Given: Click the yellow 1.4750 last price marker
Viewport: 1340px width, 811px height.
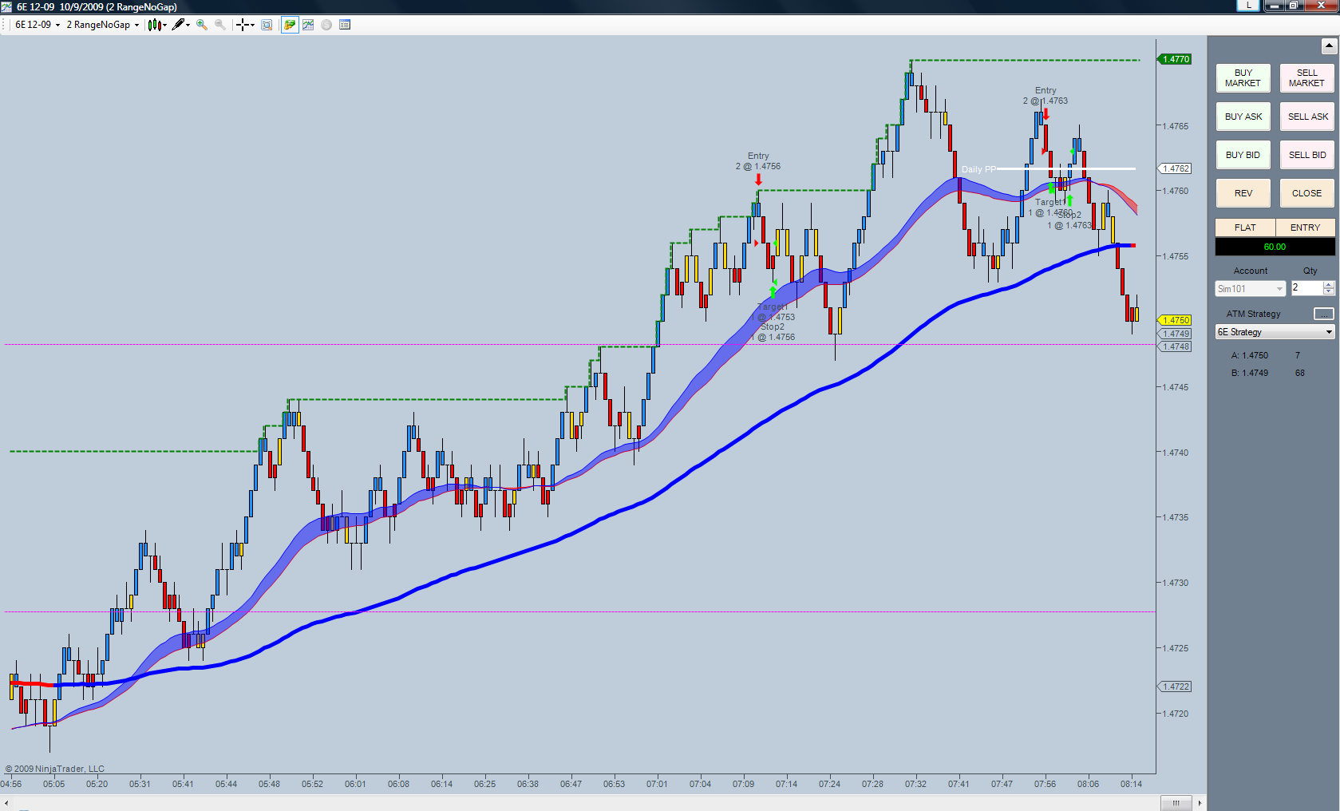Looking at the screenshot, I should coord(1175,320).
